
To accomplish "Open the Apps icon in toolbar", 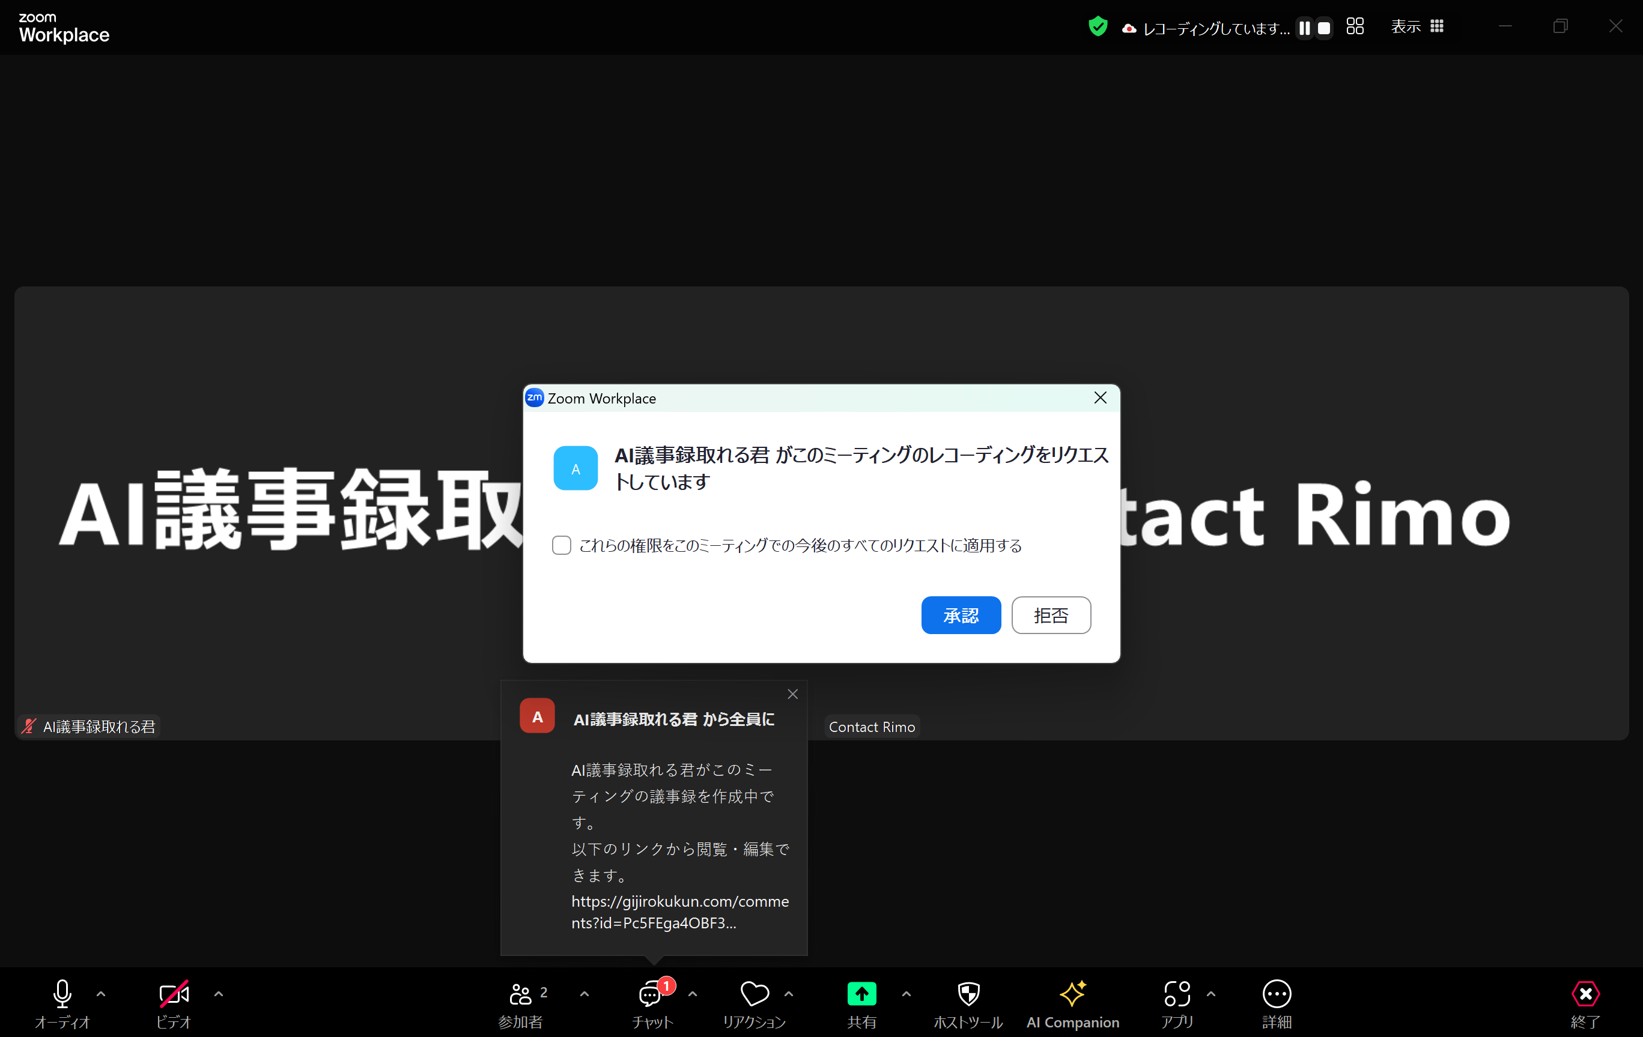I will pyautogui.click(x=1177, y=994).
